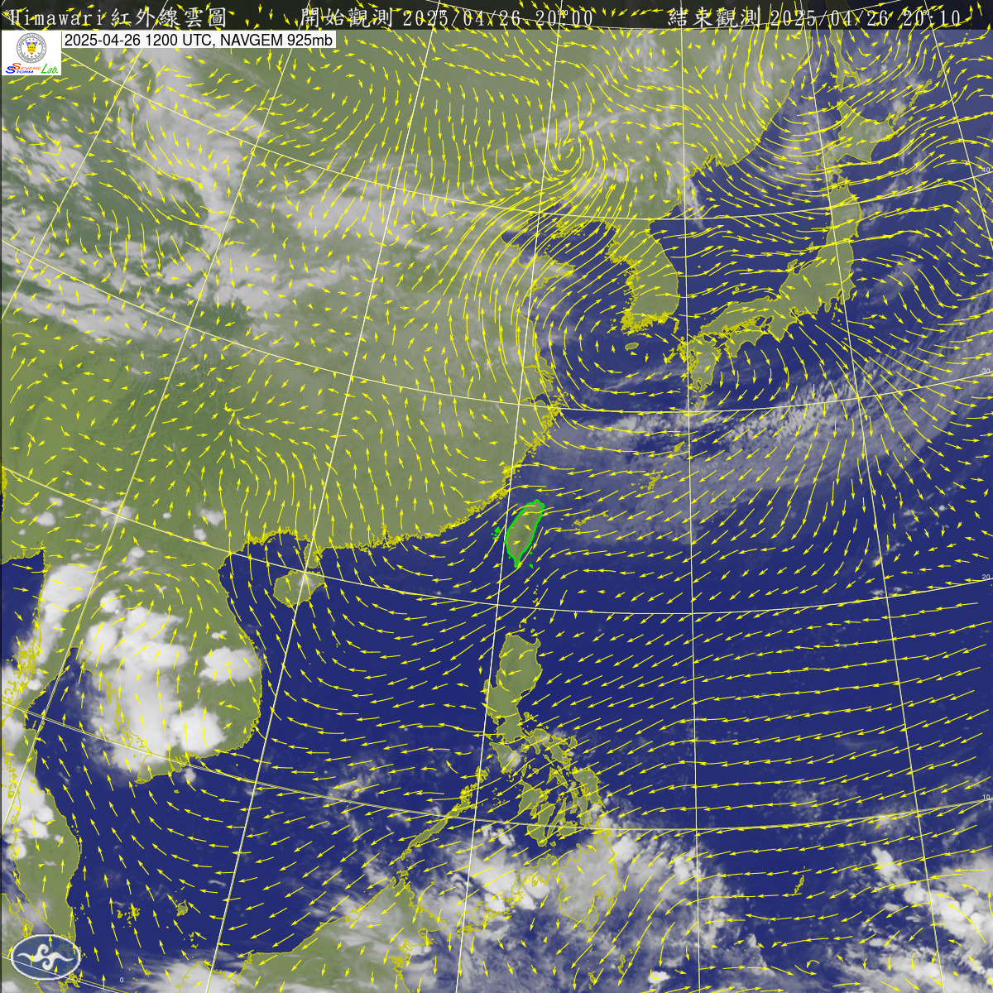Image resolution: width=993 pixels, height=993 pixels.
Task: Click the 開始觀測 start time text
Action: (448, 17)
